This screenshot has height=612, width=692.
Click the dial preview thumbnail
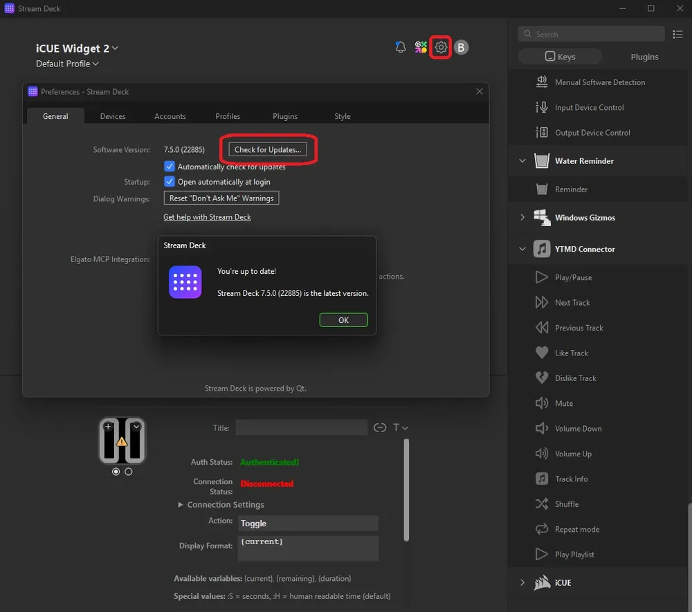(x=122, y=441)
